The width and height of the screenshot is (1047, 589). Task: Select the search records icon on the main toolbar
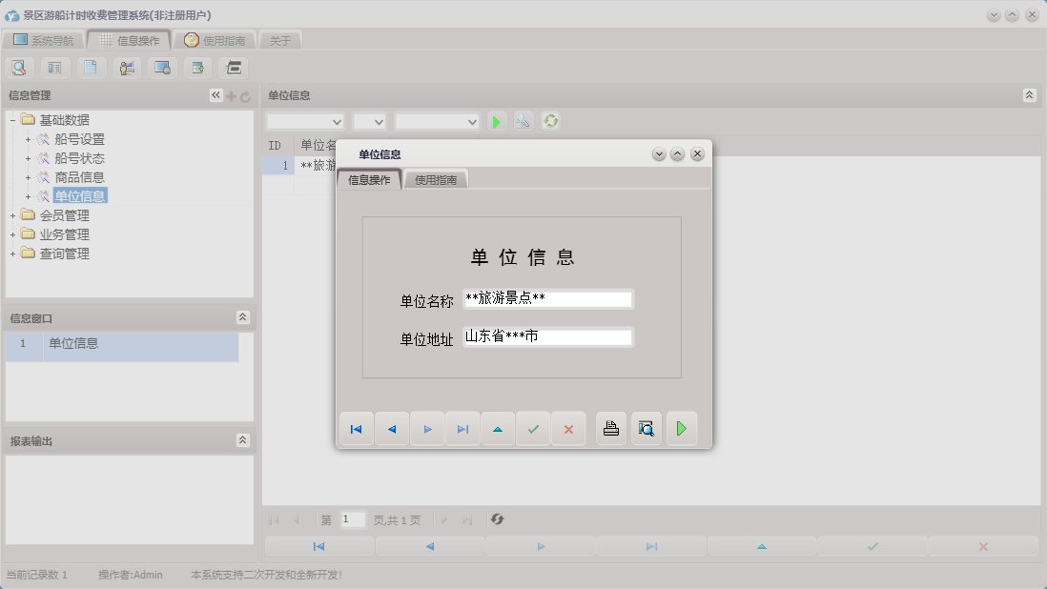coord(19,68)
